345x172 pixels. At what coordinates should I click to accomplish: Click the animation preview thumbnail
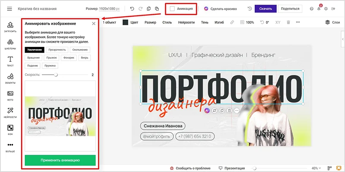coord(60,116)
